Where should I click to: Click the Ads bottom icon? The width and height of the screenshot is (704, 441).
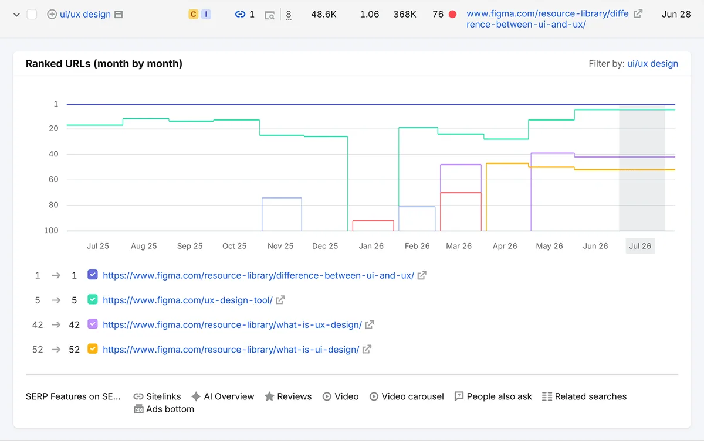tap(138, 409)
